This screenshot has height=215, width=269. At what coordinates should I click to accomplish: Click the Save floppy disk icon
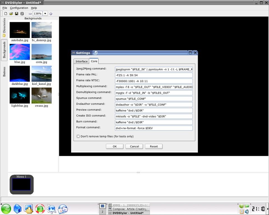click(17, 13)
